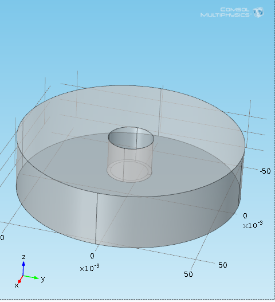Select the blue z-axis arrow of the triad
This screenshot has width=275, height=302.
[23, 269]
